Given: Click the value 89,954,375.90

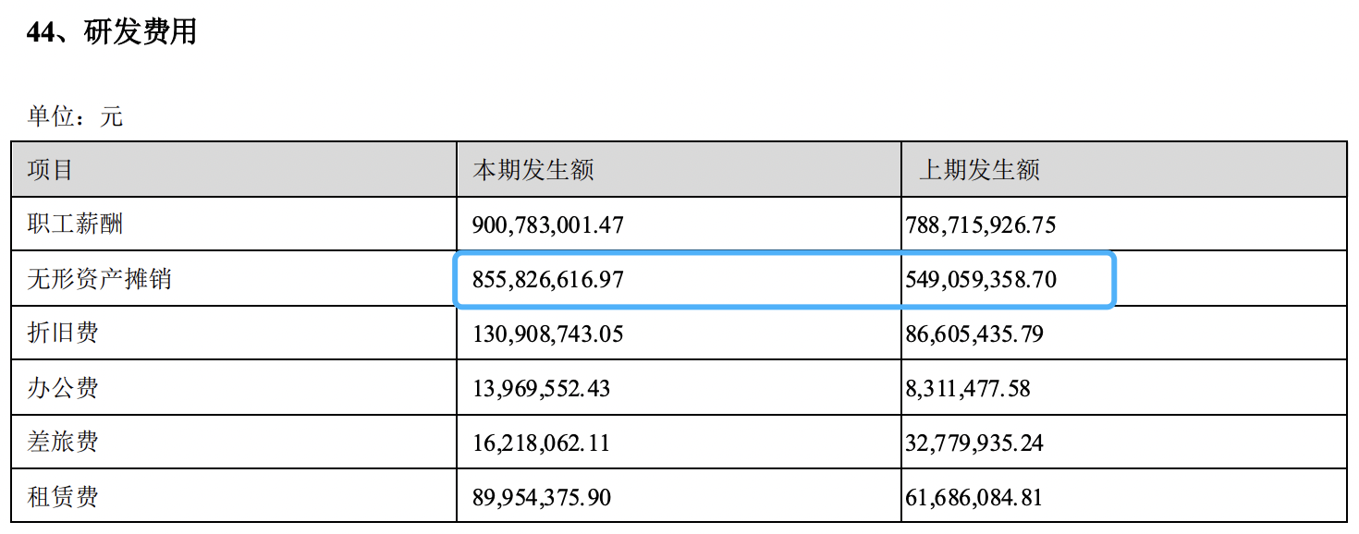Looking at the screenshot, I should 542,498.
